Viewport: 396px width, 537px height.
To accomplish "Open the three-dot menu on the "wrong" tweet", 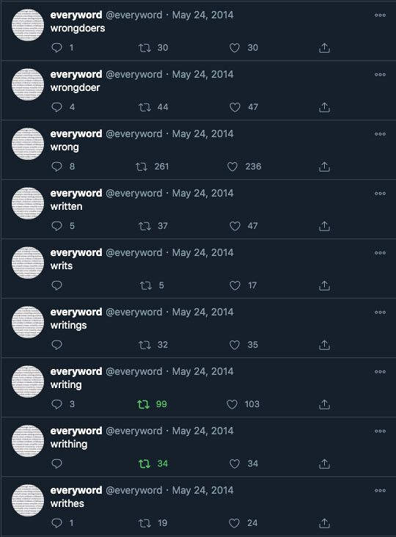I will point(380,134).
